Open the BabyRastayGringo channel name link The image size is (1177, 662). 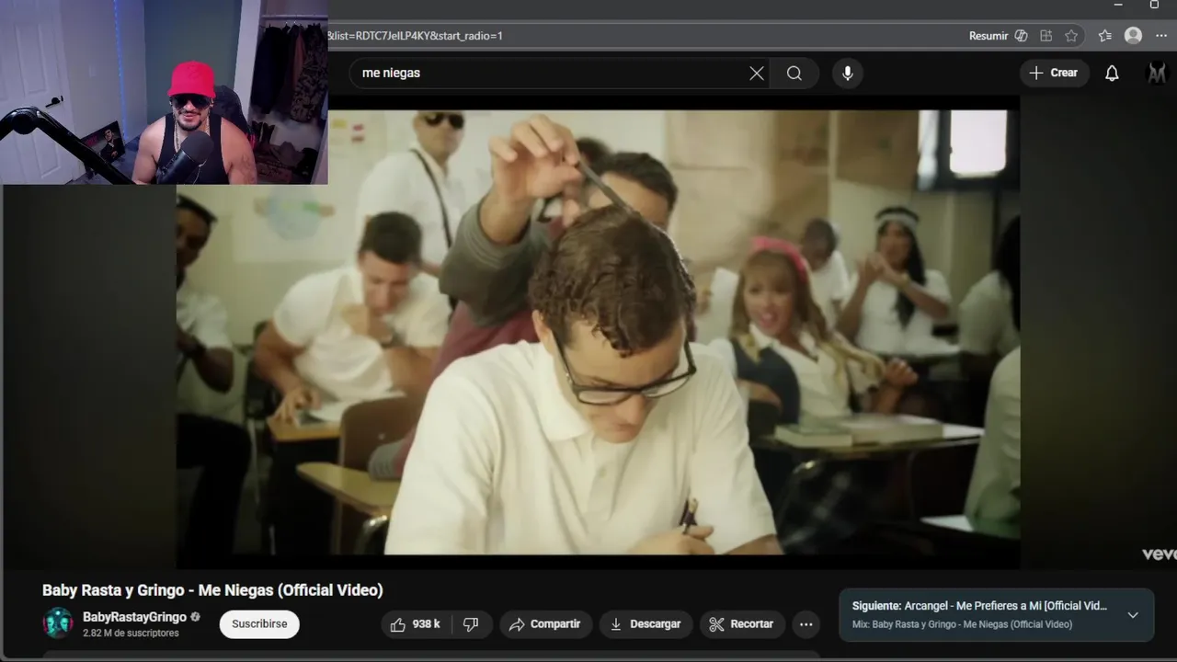click(x=134, y=617)
